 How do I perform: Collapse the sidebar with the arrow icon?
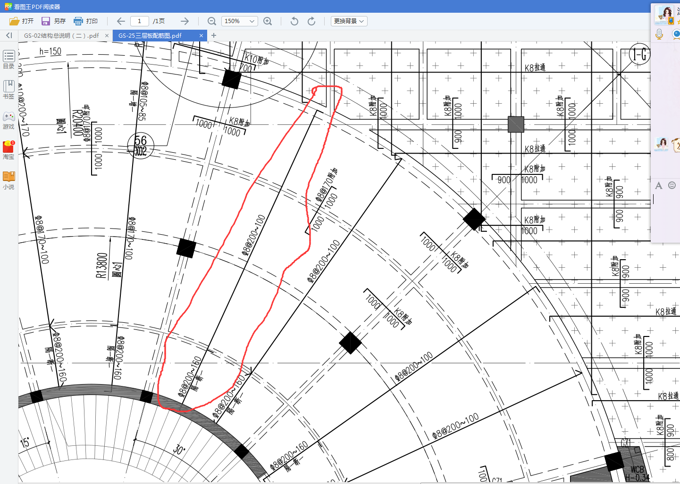(x=9, y=35)
